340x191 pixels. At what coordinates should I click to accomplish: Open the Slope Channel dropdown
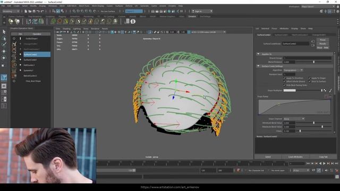pos(294,119)
